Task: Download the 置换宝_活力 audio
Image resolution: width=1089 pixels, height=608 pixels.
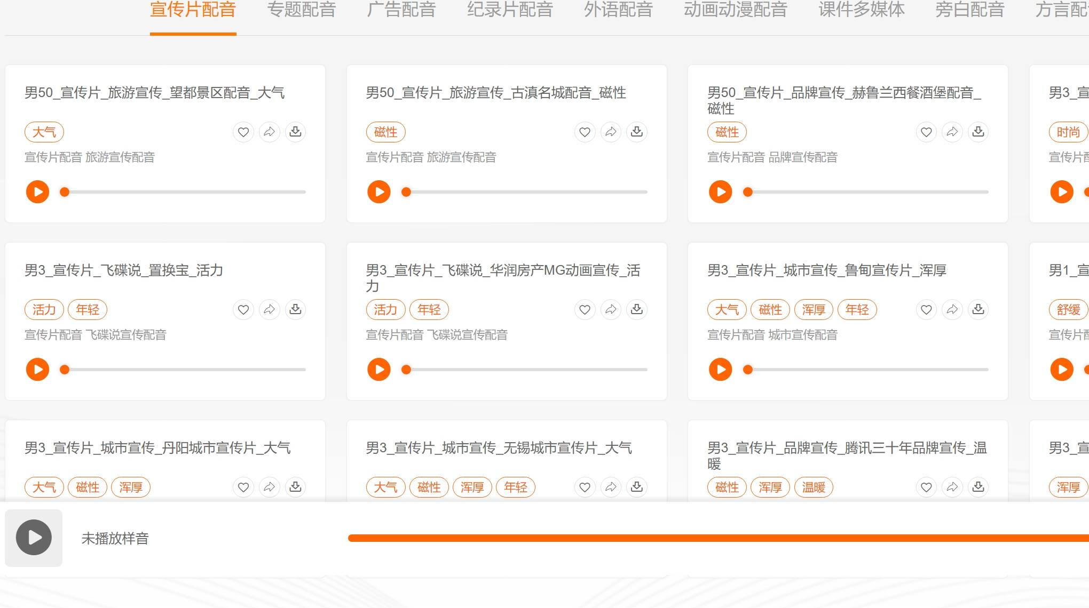Action: [295, 309]
